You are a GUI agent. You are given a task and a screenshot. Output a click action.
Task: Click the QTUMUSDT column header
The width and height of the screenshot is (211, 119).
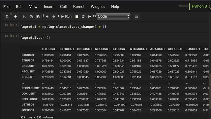(138, 49)
